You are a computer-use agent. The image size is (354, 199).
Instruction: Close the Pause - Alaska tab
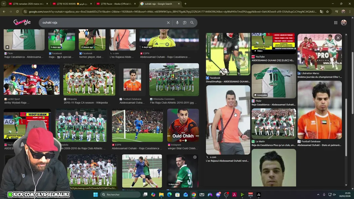pos(135,4)
